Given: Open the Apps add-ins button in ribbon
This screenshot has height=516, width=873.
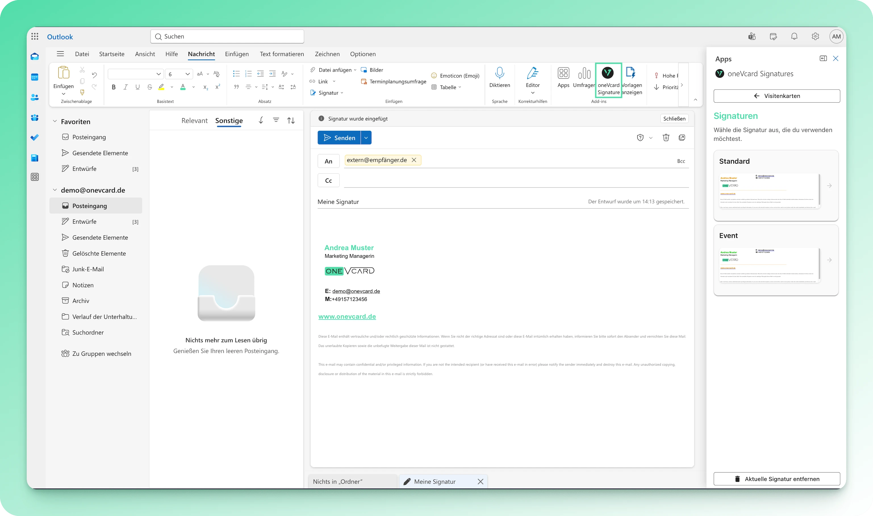Looking at the screenshot, I should (x=563, y=78).
